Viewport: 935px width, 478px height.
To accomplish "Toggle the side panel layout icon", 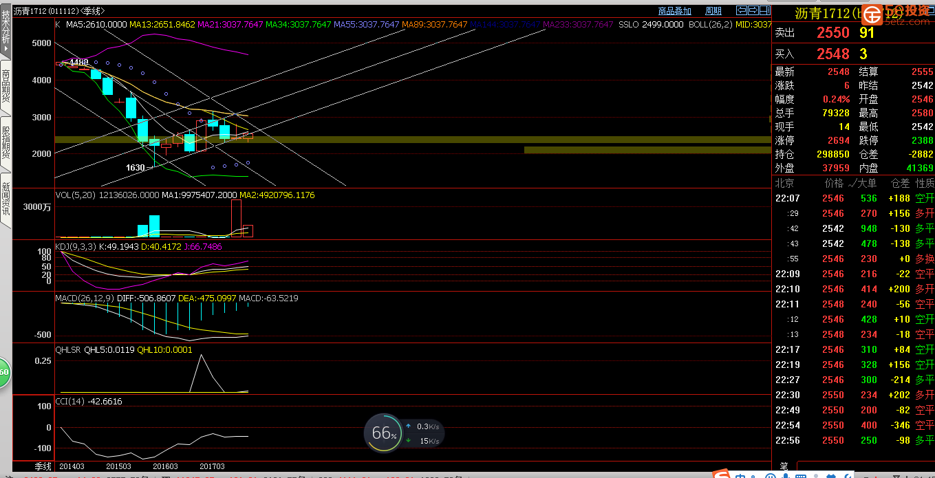I will (765, 10).
